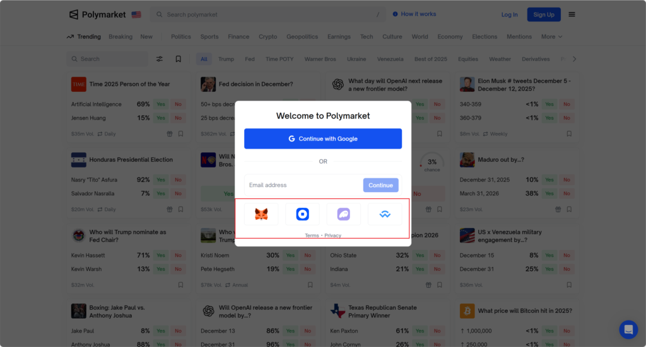Open the Terms link in the dialog
Screen dimensions: 646x347
click(312, 236)
